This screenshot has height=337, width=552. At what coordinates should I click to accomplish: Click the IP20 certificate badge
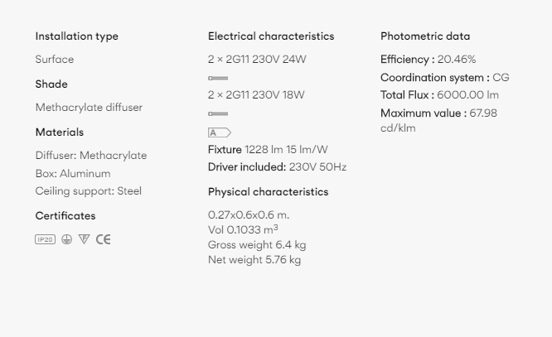[45, 239]
